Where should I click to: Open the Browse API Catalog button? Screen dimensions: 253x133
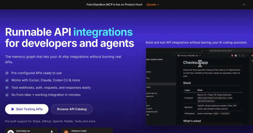(x=72, y=109)
